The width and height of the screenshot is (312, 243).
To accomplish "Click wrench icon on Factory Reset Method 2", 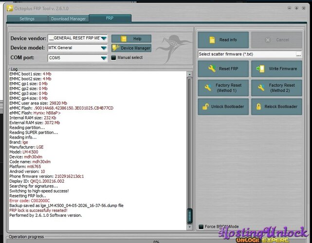I will click(x=261, y=87).
